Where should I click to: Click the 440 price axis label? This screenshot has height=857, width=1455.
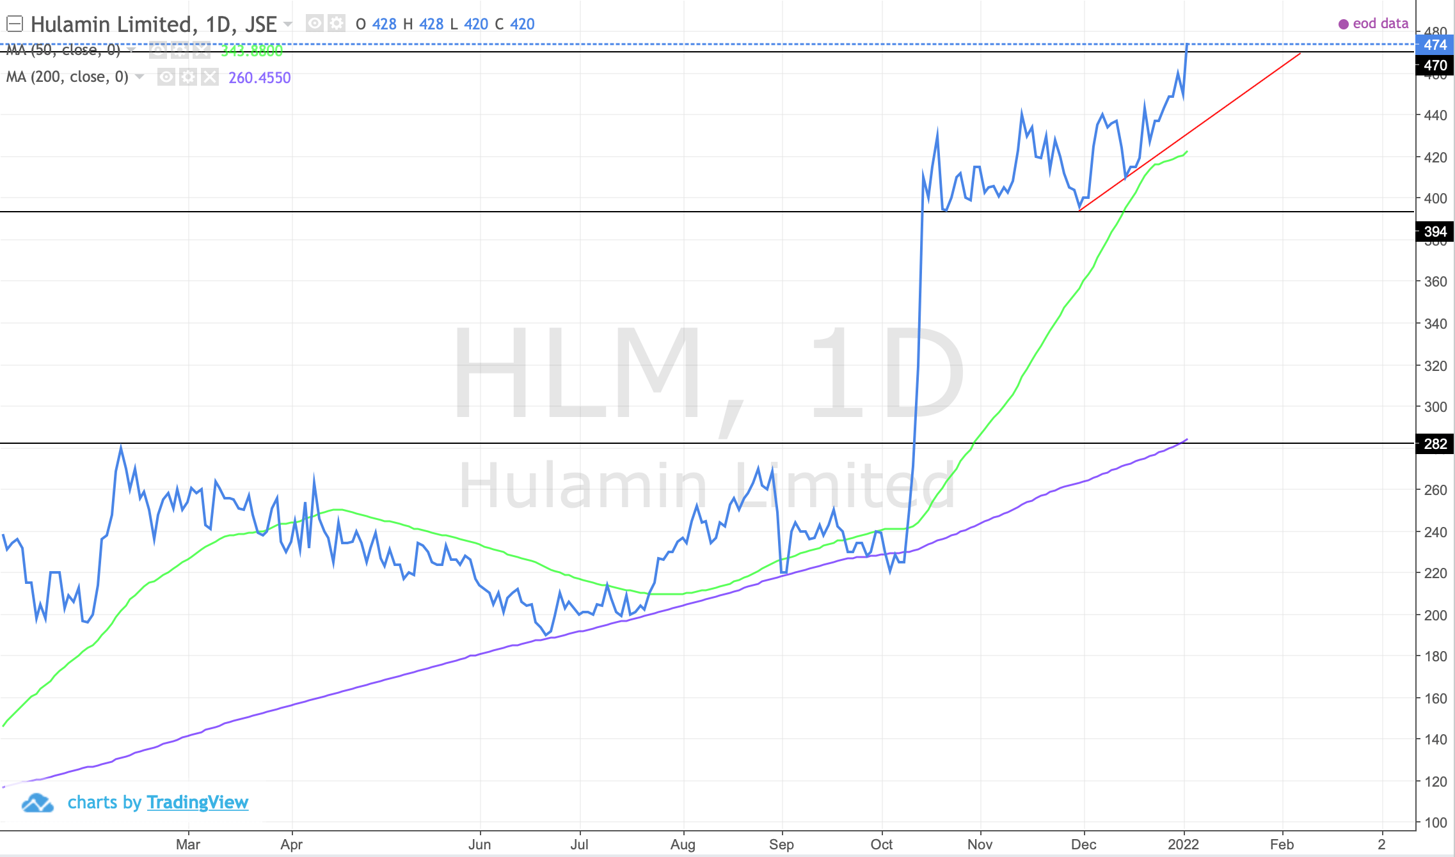point(1435,115)
